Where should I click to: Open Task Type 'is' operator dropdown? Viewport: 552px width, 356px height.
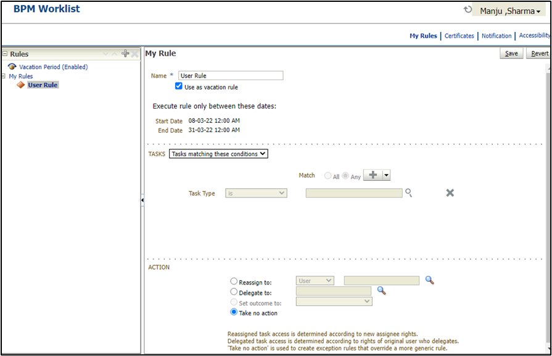pos(257,193)
